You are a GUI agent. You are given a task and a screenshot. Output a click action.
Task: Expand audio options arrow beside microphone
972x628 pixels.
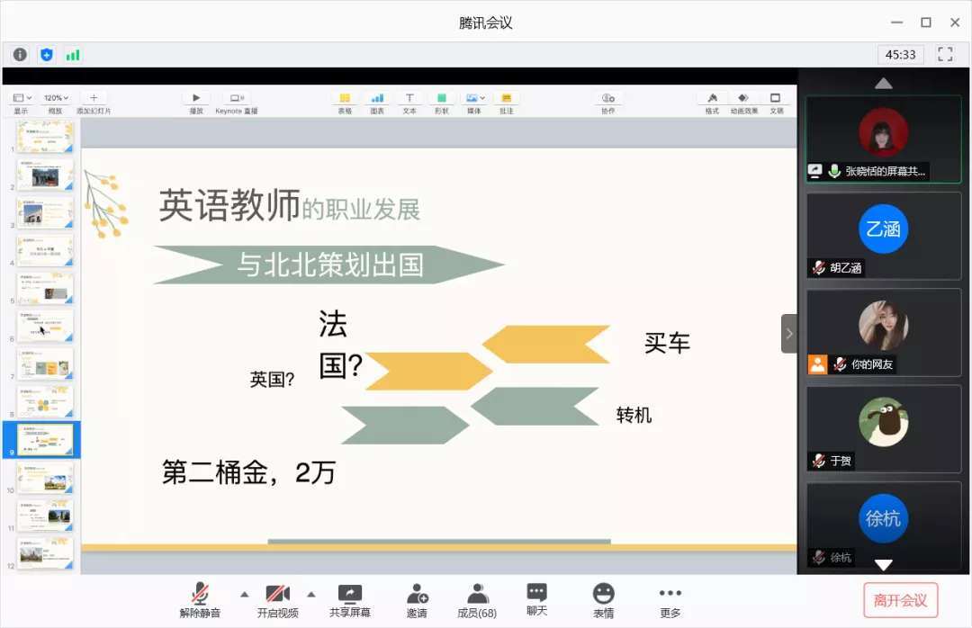click(x=244, y=594)
